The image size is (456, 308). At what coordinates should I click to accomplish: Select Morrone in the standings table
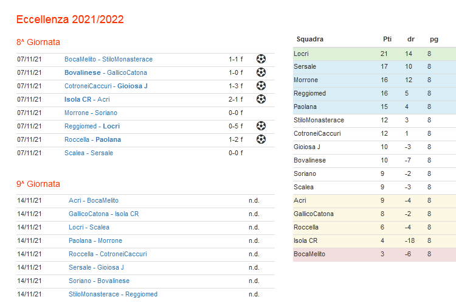coord(306,80)
